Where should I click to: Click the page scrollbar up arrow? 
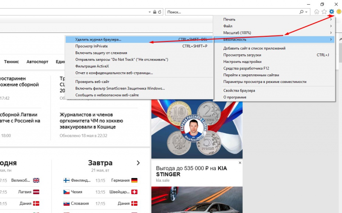tap(340, 39)
